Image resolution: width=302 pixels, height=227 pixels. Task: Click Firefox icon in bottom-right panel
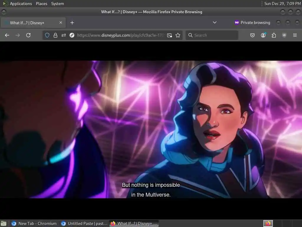coord(268,223)
